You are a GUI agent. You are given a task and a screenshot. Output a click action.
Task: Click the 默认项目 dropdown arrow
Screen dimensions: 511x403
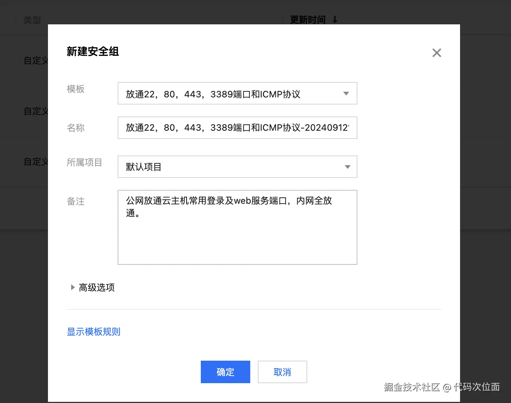[348, 167]
